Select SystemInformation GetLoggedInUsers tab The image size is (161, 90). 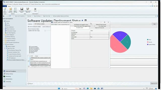tap(82, 26)
